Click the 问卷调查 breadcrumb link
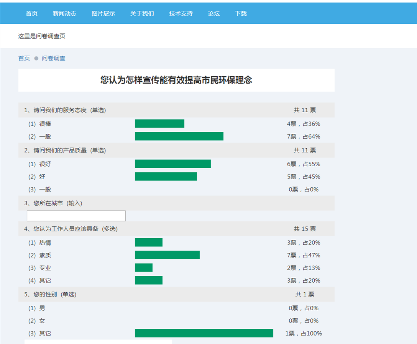This screenshot has width=417, height=344. coord(53,58)
